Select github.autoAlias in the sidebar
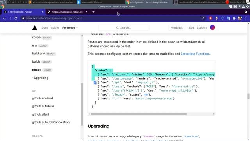The width and height of the screenshot is (250, 141). 43,106
